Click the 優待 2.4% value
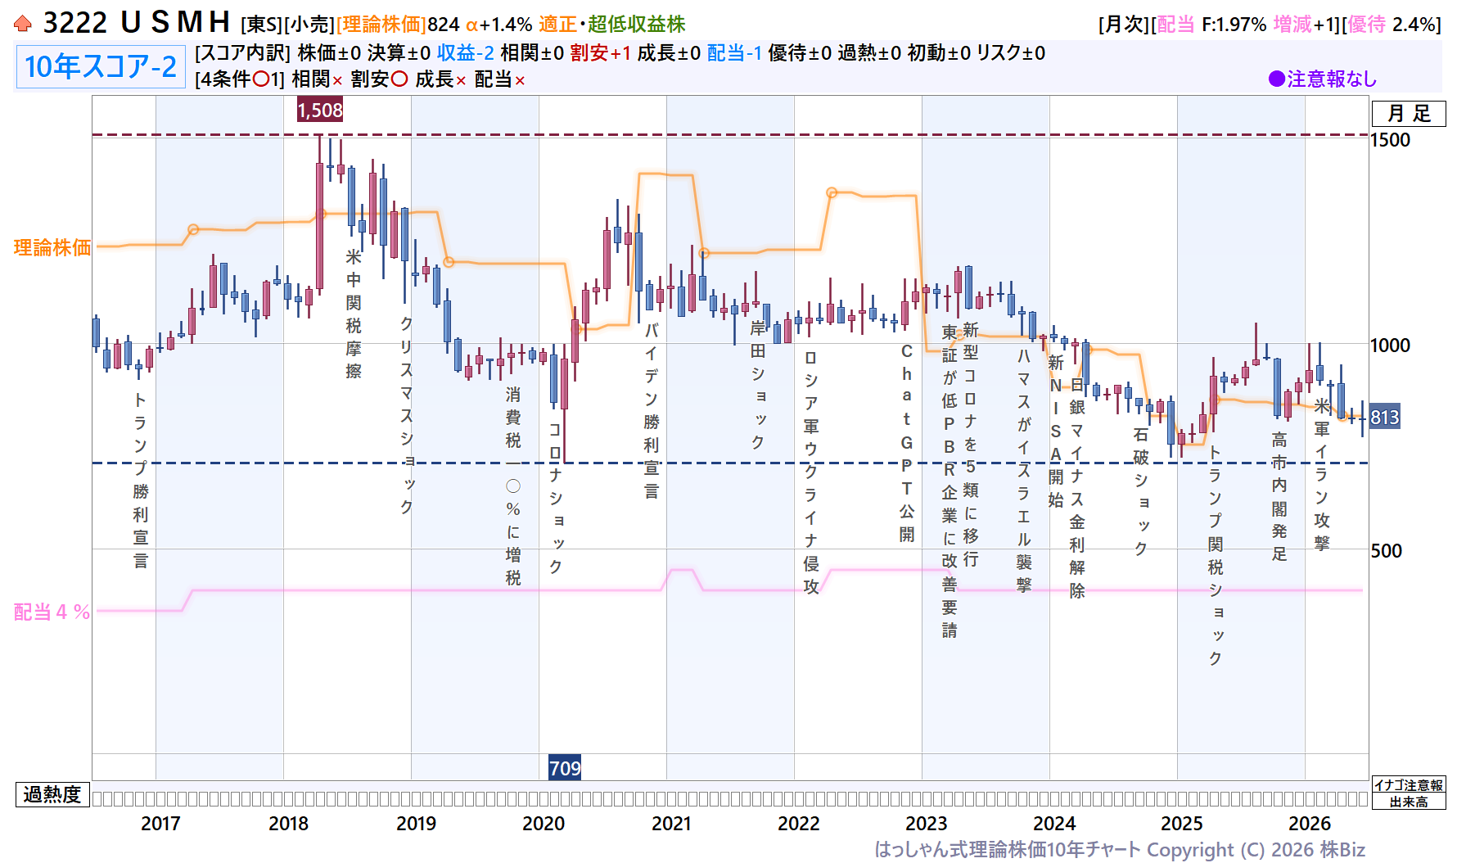The image size is (1457, 863). point(1392,25)
